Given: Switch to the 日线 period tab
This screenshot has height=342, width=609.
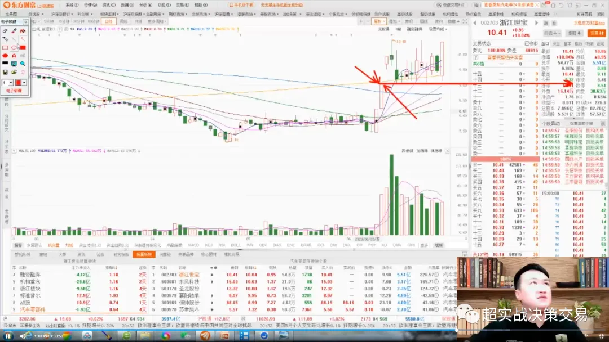Looking at the screenshot, I should tap(109, 22).
